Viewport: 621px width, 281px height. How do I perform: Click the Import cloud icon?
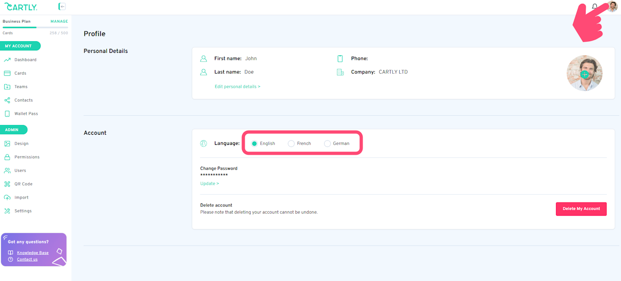[x=7, y=198]
